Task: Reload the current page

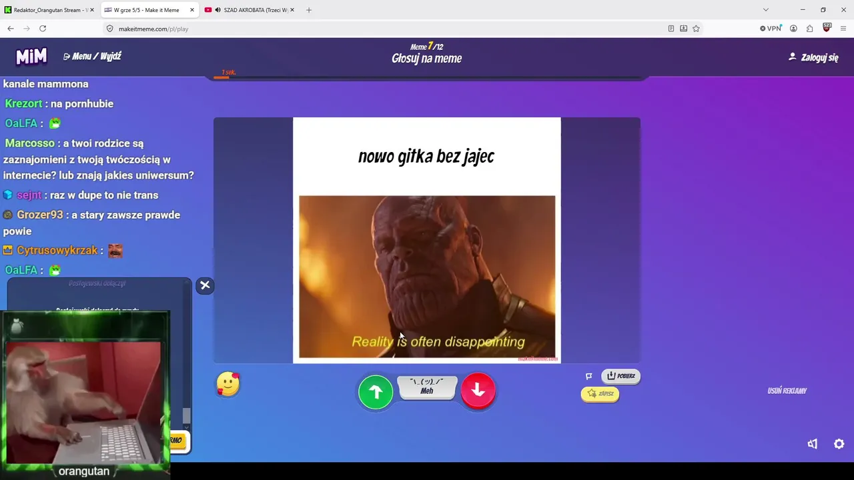Action: pos(43,29)
